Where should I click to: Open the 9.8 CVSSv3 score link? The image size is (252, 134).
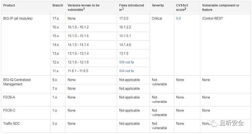click(x=178, y=18)
